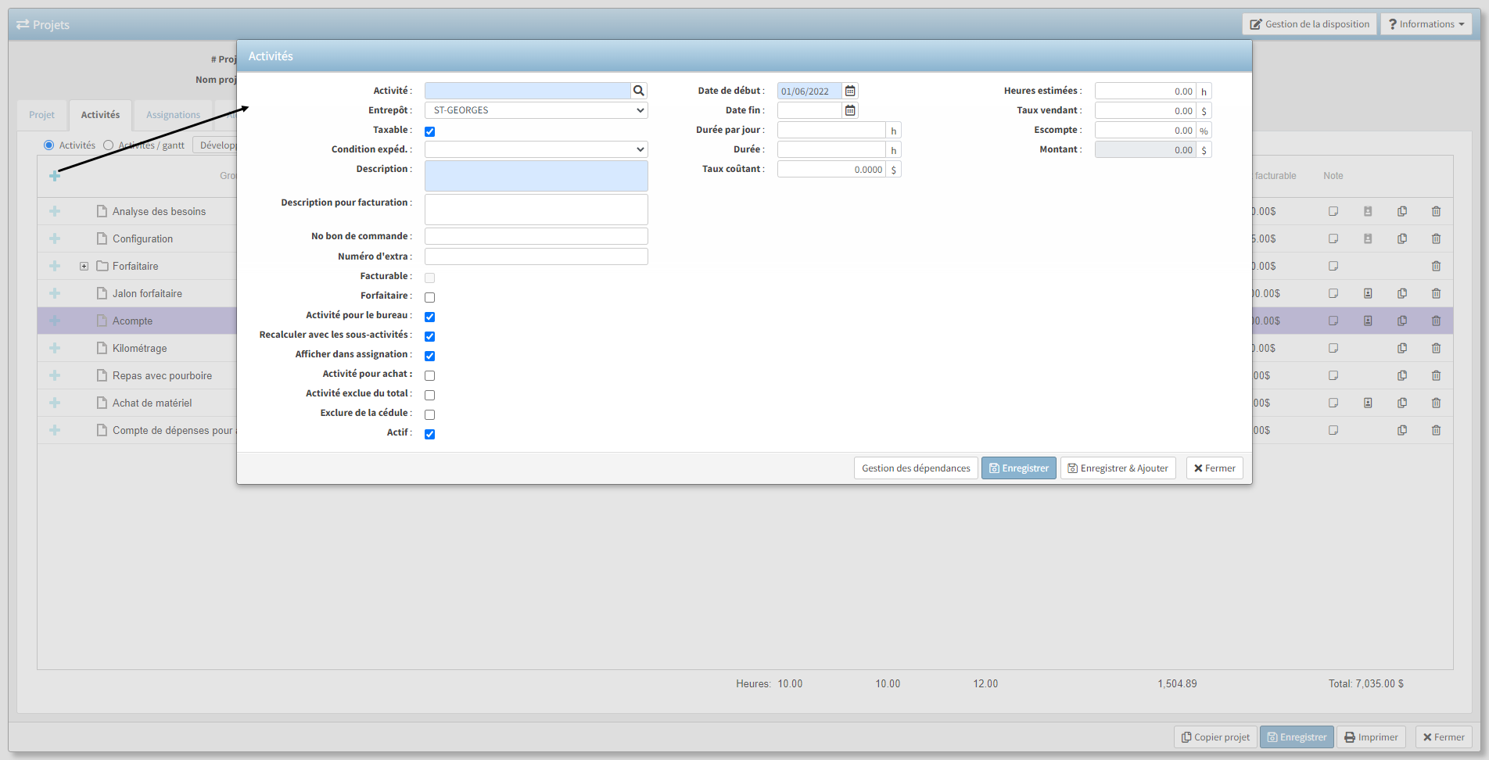The image size is (1489, 760).
Task: Delete the Achat de matériel row
Action: click(1436, 403)
